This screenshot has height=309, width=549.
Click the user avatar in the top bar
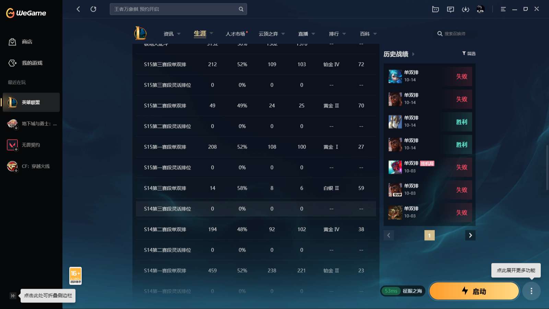coord(480,9)
